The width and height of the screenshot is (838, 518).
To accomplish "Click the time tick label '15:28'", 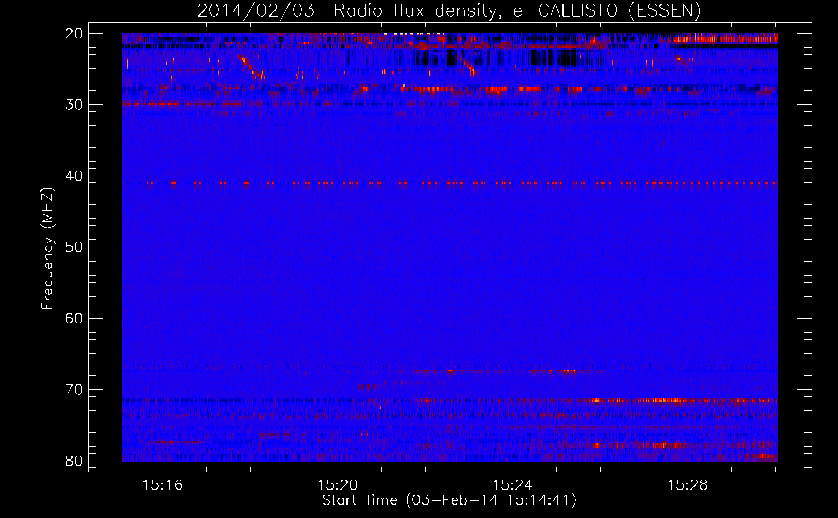I will [688, 485].
